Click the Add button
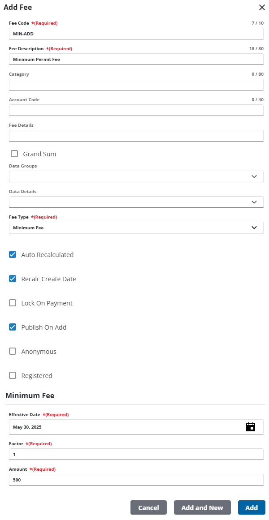The image size is (269, 520). (252, 507)
